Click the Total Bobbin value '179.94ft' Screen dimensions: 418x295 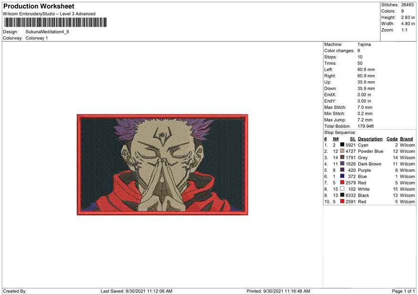366,126
